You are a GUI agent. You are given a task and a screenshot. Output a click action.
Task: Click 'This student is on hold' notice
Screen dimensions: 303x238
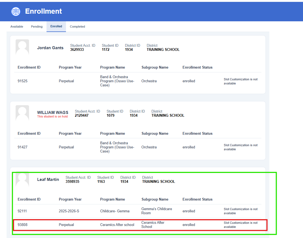(52, 117)
